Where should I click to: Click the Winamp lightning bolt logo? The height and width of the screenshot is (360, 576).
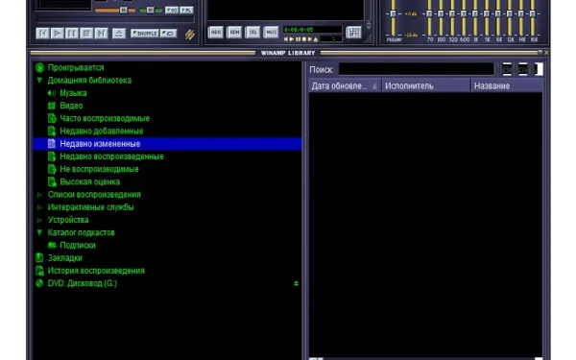click(190, 35)
